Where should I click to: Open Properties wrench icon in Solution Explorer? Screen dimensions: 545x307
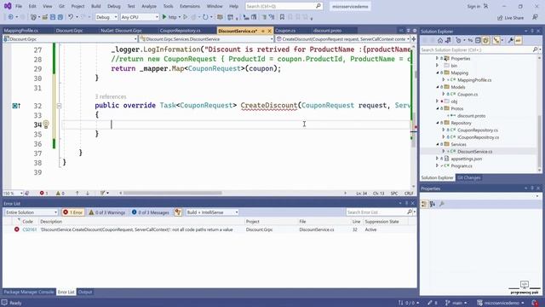tap(511, 41)
